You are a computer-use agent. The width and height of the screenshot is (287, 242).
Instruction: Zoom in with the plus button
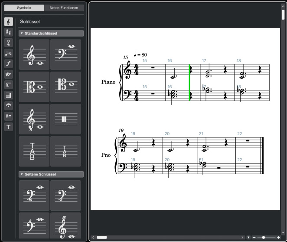[279, 237]
